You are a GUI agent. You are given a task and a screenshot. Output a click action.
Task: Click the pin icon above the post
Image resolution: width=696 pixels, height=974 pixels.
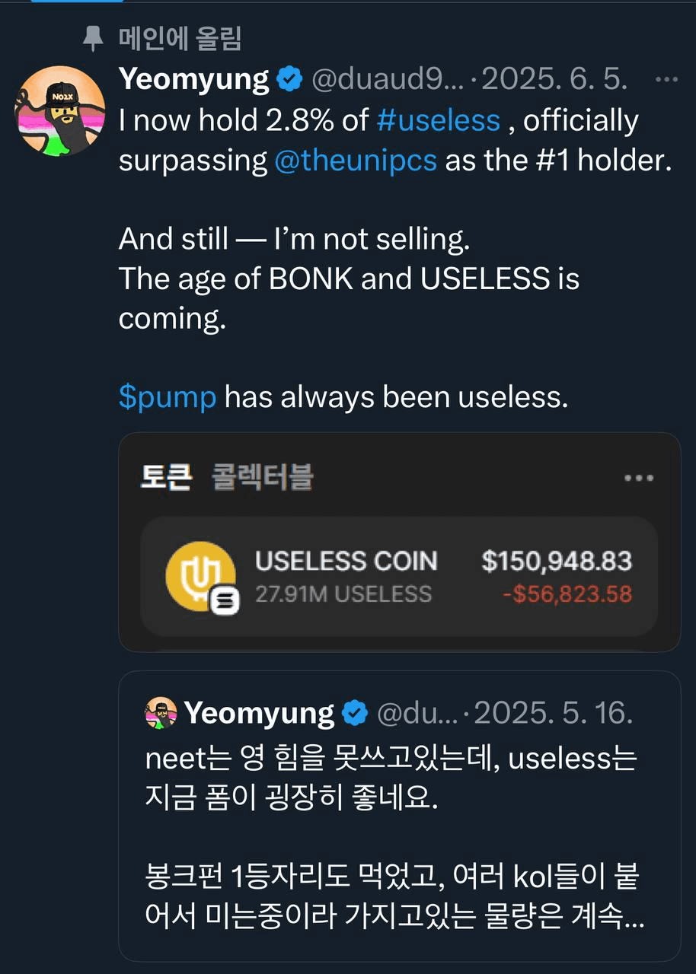(x=93, y=40)
